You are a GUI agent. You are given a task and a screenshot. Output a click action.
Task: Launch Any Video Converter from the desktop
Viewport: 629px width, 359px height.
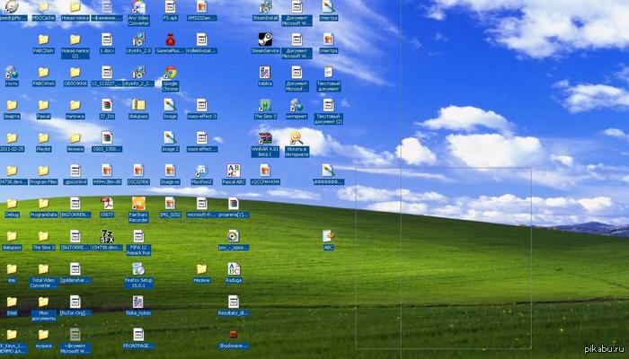tap(138, 7)
